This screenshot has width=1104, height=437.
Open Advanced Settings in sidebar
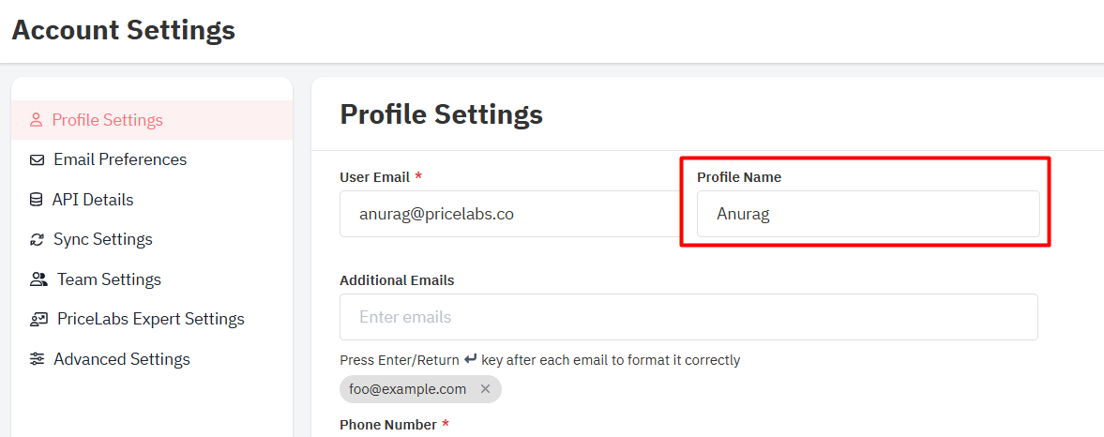click(152, 359)
